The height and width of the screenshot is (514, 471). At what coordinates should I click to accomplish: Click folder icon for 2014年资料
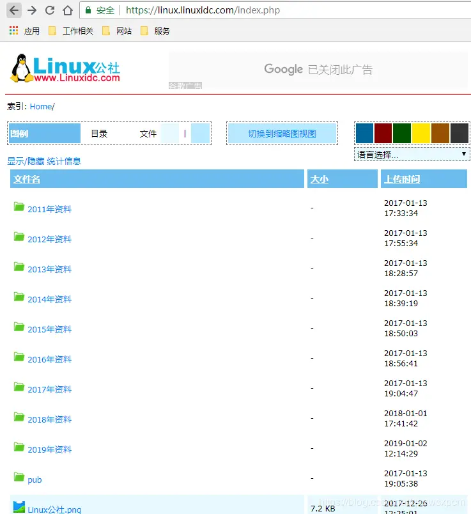pos(19,297)
